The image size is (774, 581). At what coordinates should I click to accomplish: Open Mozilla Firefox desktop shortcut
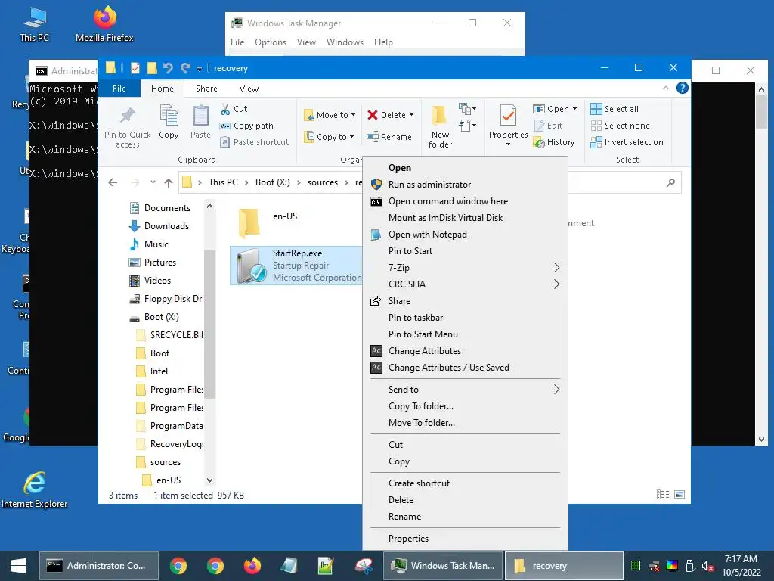(104, 23)
